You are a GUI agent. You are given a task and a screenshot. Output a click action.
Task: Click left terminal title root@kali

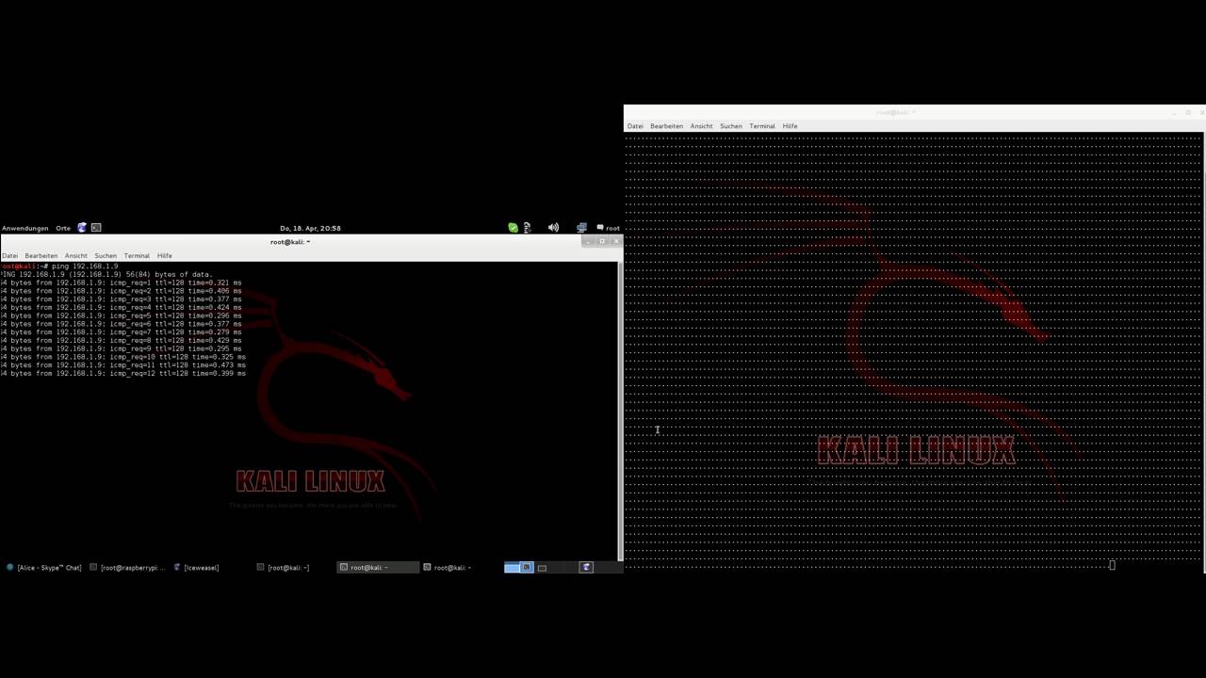pyautogui.click(x=290, y=242)
